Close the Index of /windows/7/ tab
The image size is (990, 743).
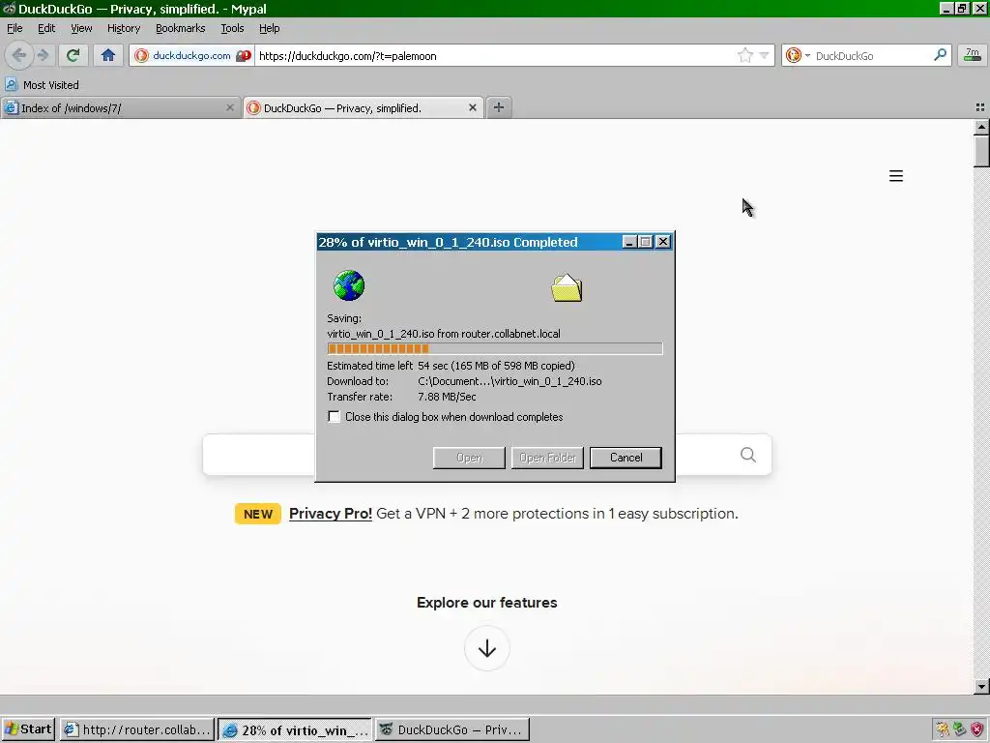230,108
